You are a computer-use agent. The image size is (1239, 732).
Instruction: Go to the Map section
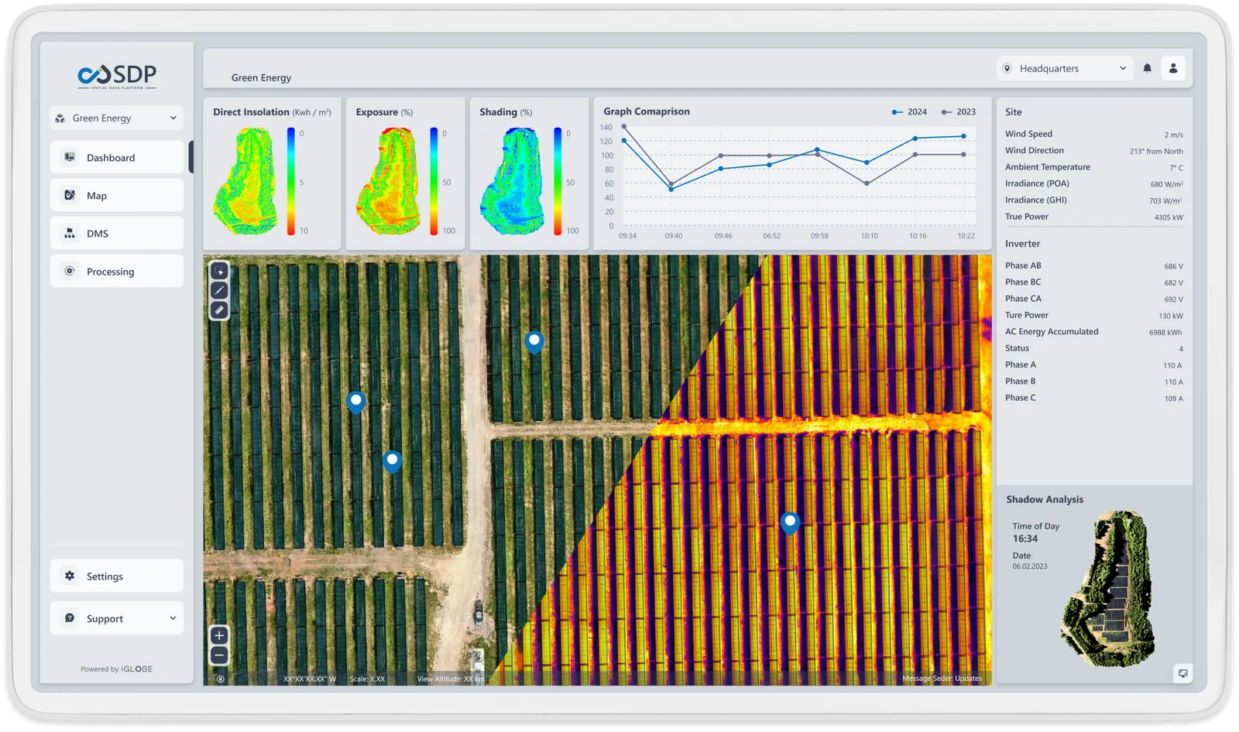pyautogui.click(x=116, y=196)
